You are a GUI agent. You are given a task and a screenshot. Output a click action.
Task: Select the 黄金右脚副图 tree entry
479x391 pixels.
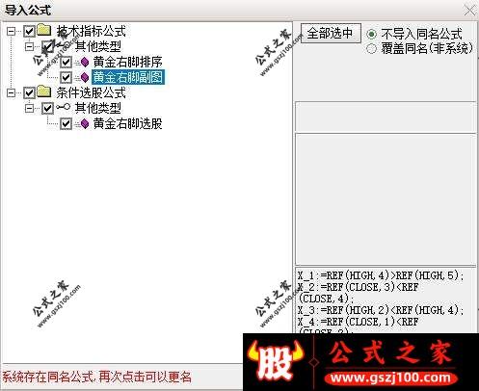point(128,77)
